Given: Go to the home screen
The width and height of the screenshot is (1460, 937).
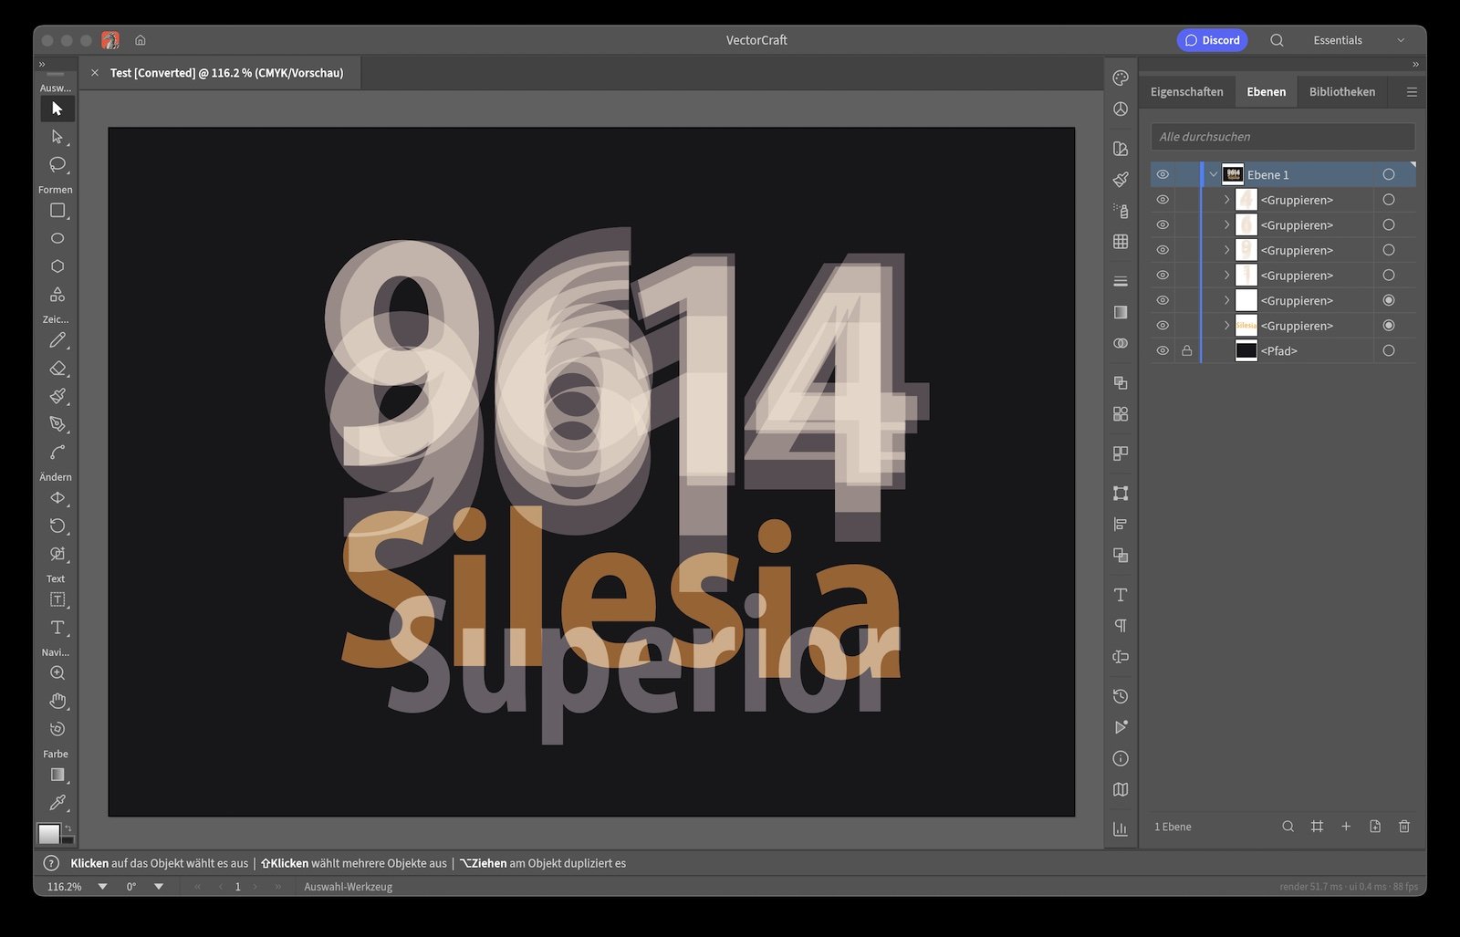Looking at the screenshot, I should coord(141,40).
